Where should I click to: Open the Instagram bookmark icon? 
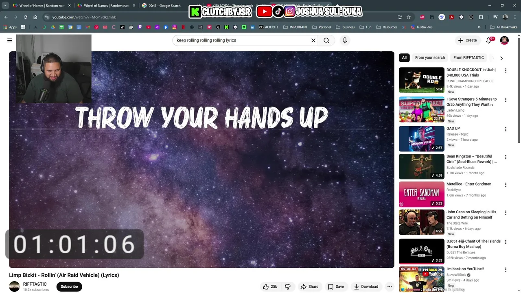point(174,27)
